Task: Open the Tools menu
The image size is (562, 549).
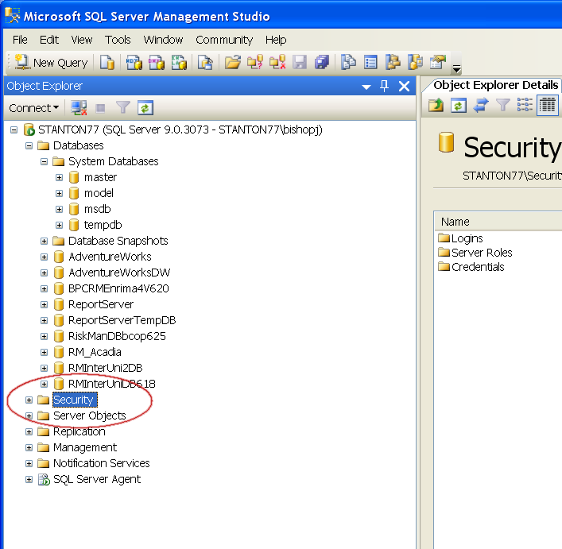Action: [x=118, y=40]
